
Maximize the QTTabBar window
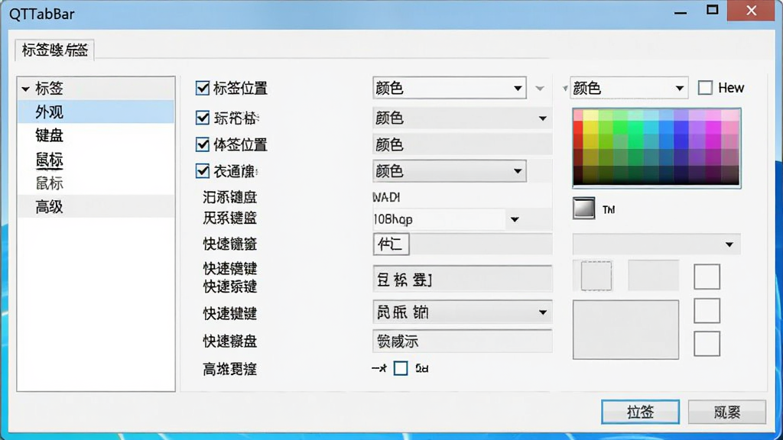click(x=713, y=9)
